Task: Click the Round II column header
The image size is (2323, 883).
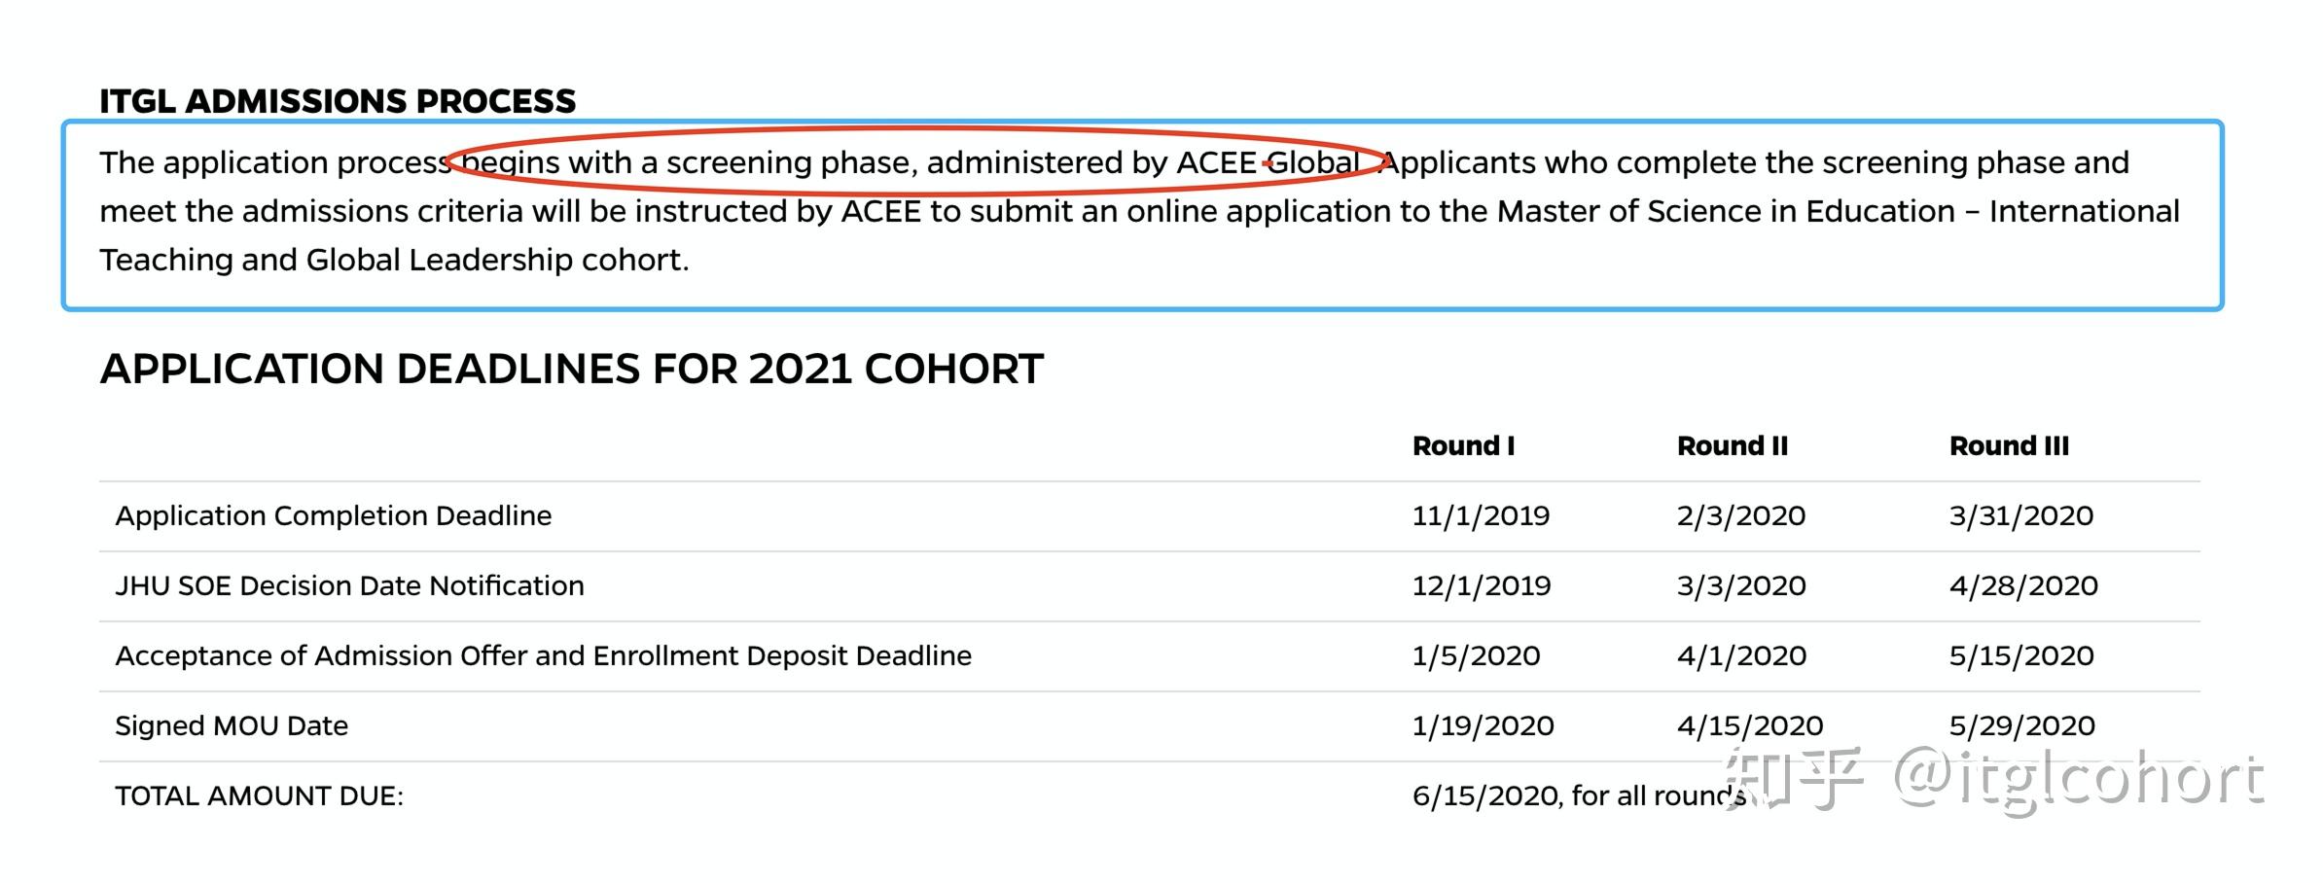Action: pyautogui.click(x=1732, y=446)
